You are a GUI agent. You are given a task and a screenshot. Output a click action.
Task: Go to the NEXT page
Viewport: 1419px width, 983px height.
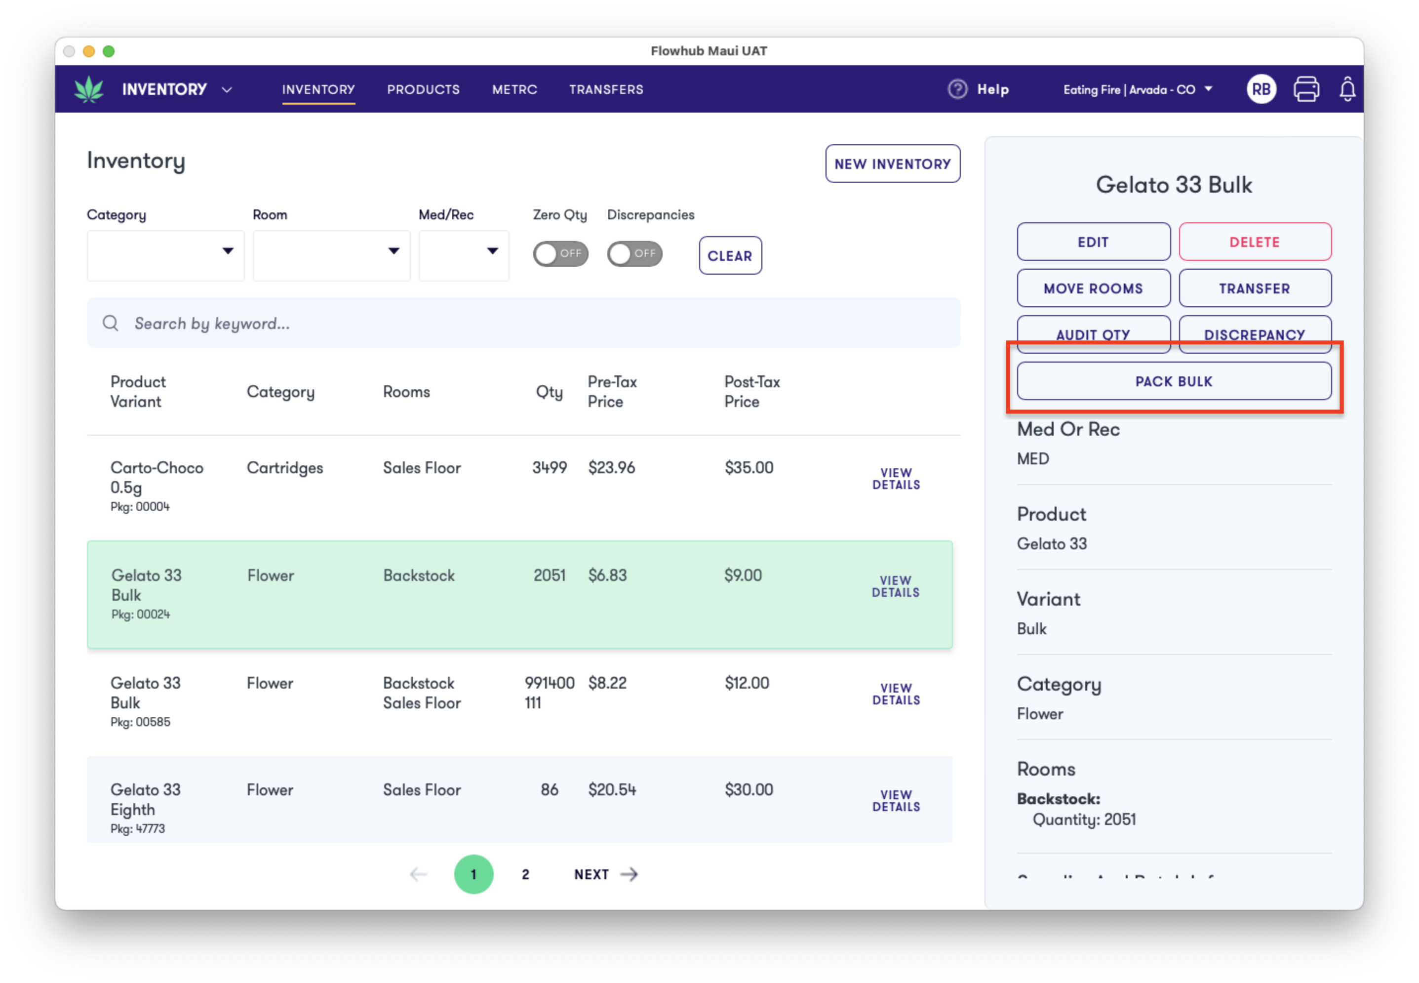(606, 874)
